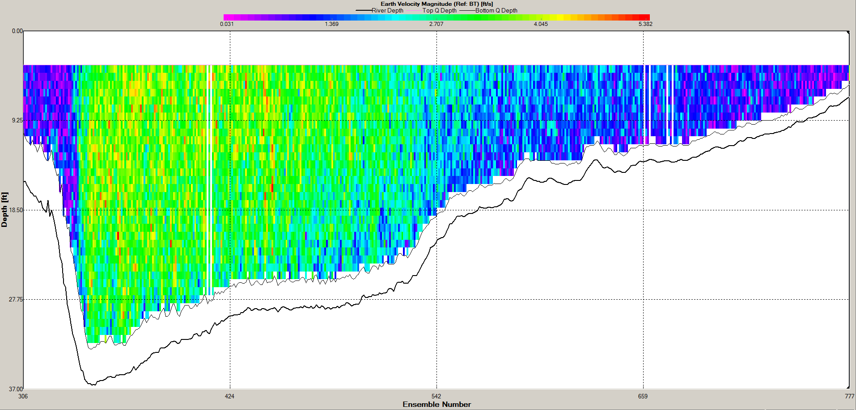Select the Bottom Q Depth legend entry
This screenshot has width=856, height=410.
coord(488,10)
